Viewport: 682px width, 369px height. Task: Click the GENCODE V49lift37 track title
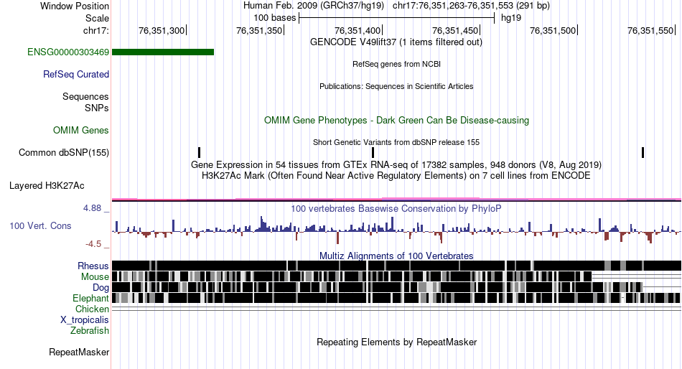point(396,42)
